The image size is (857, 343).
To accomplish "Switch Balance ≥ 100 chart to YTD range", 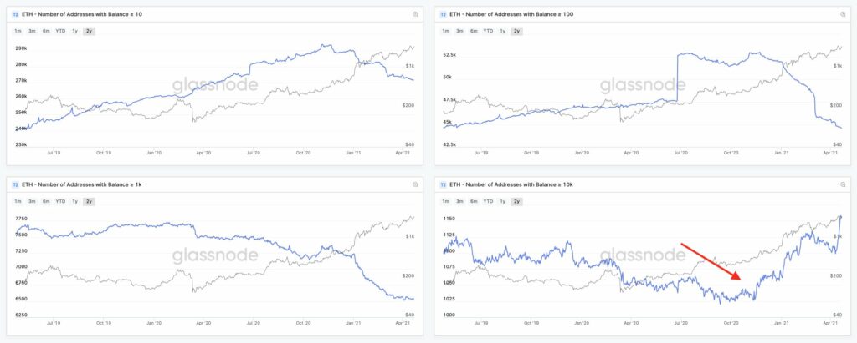I will click(488, 31).
